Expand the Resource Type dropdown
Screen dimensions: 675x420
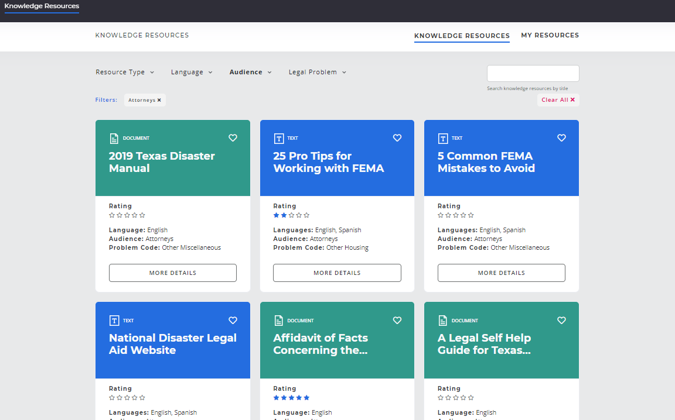click(x=124, y=72)
